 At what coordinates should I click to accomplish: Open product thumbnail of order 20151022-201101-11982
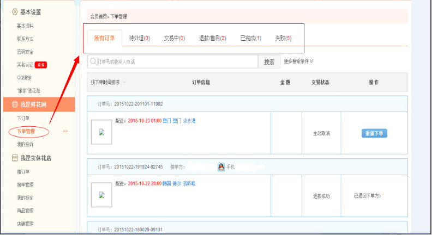pos(101,132)
